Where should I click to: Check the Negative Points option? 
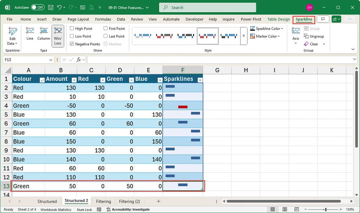(x=71, y=44)
